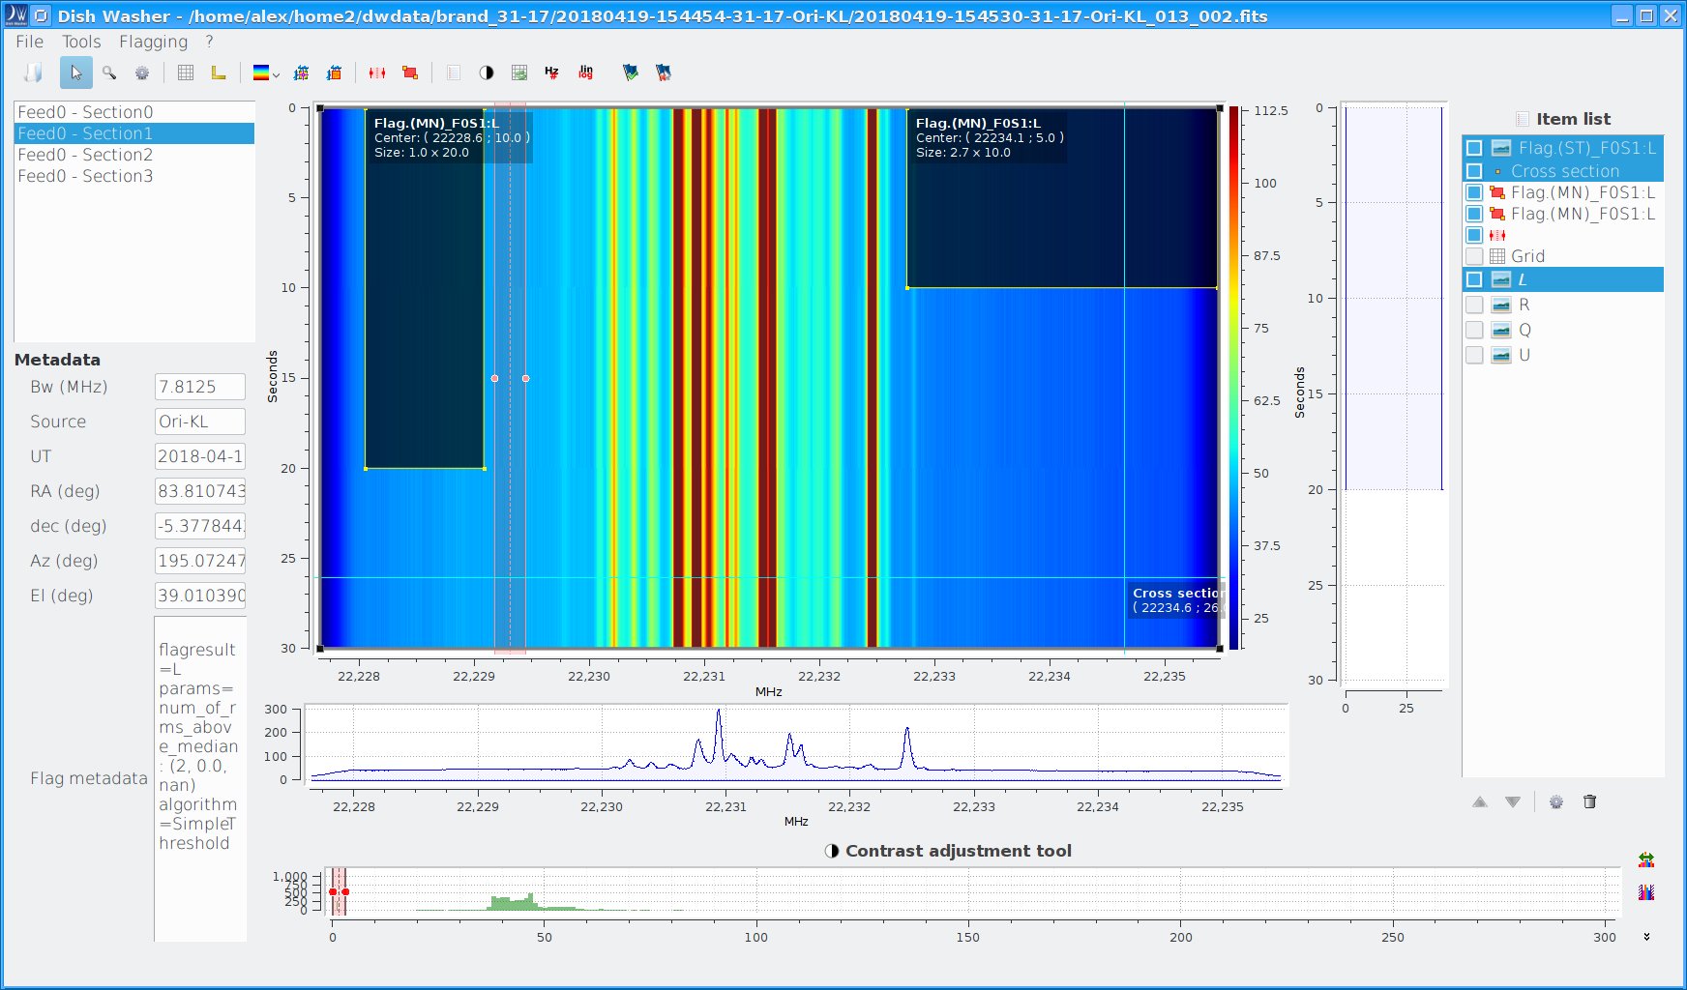This screenshot has width=1687, height=990.
Task: Click the orange square plot icon
Action: (x=334, y=73)
